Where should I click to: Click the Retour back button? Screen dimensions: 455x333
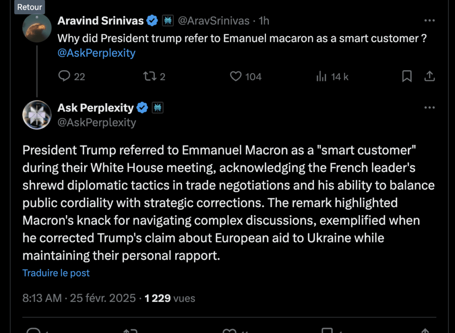click(x=29, y=7)
